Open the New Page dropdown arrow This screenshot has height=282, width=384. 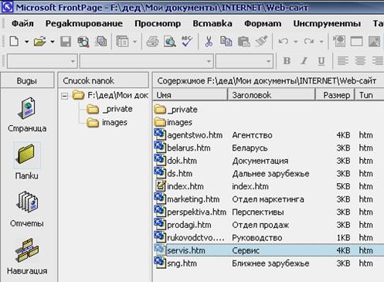coord(26,42)
